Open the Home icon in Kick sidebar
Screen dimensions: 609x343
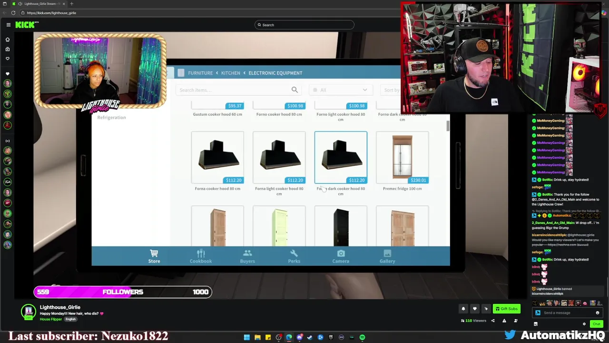click(8, 40)
